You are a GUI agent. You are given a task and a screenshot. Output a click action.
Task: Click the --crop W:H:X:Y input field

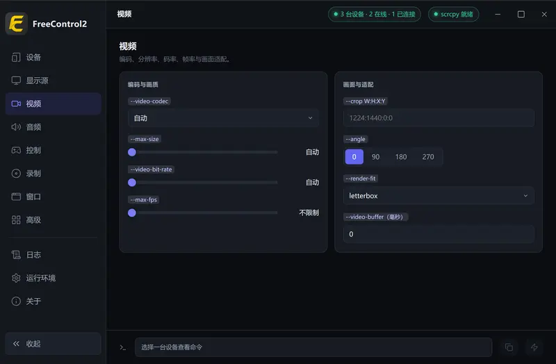click(x=439, y=118)
